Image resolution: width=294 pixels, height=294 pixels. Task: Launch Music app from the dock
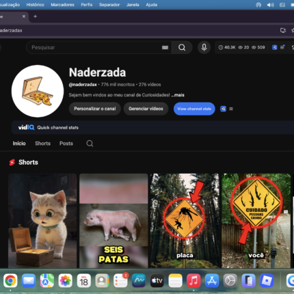[x=193, y=280]
